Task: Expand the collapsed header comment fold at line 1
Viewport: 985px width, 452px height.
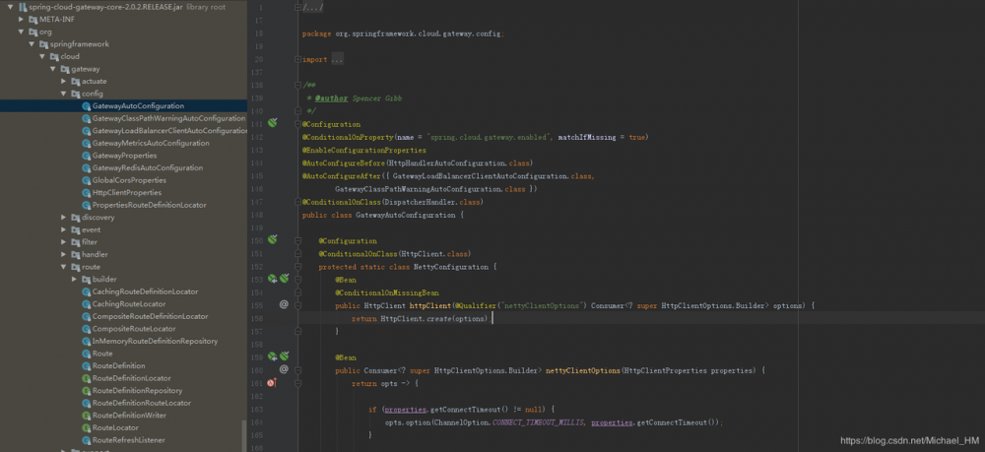Action: click(298, 7)
